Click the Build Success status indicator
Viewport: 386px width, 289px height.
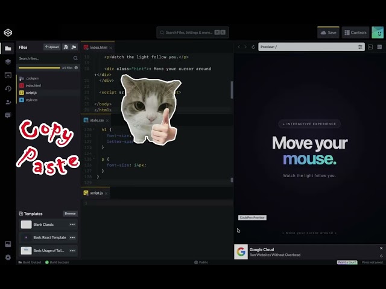pyautogui.click(x=57, y=263)
